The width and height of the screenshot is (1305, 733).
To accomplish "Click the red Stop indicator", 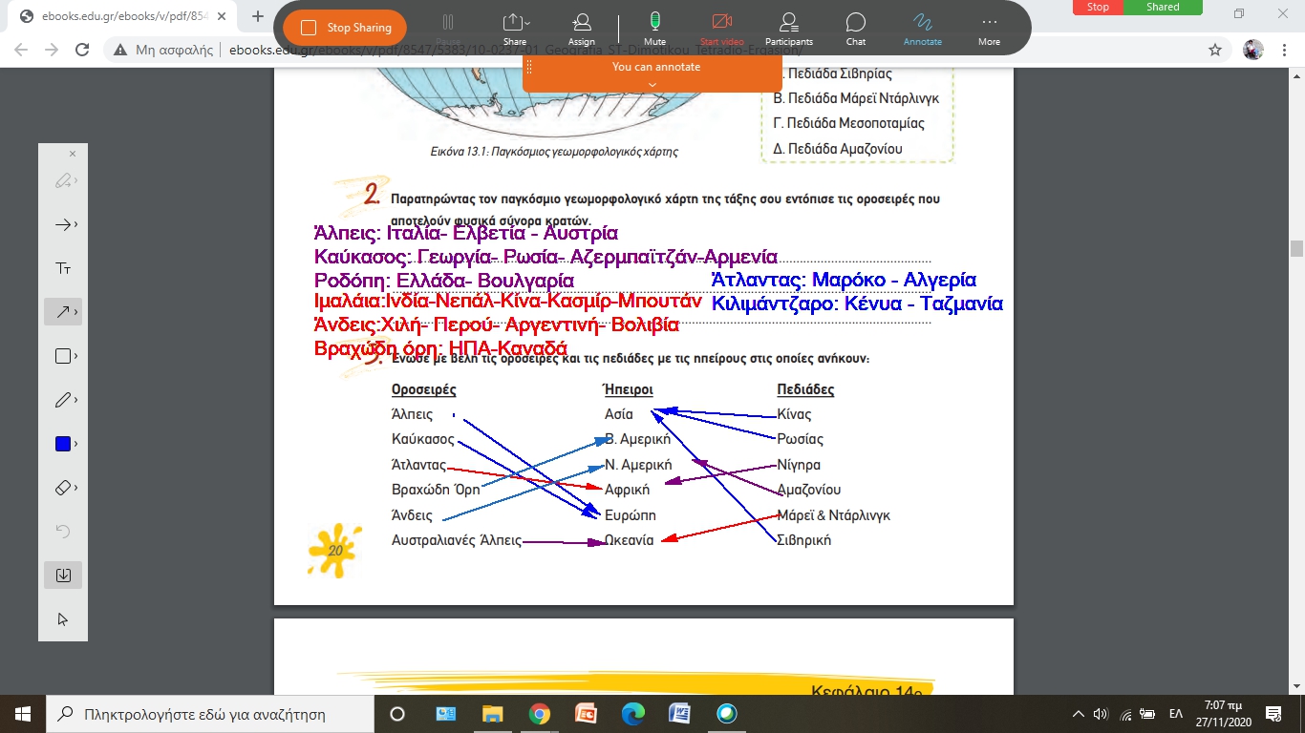I will point(1098,7).
